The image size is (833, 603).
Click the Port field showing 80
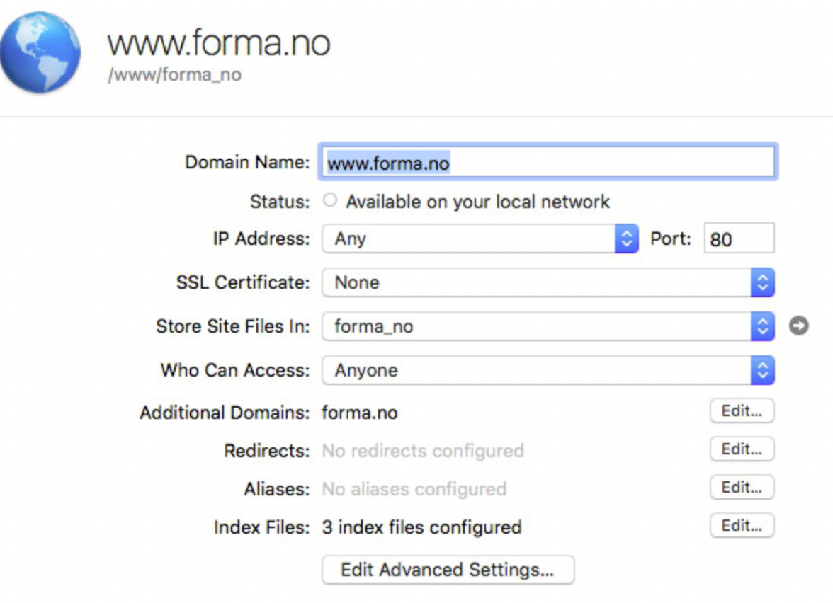click(739, 239)
